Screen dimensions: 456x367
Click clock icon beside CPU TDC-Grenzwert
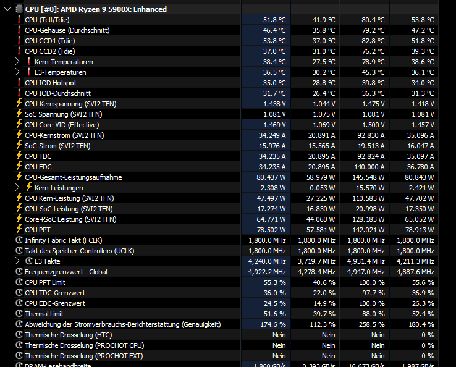(19, 293)
